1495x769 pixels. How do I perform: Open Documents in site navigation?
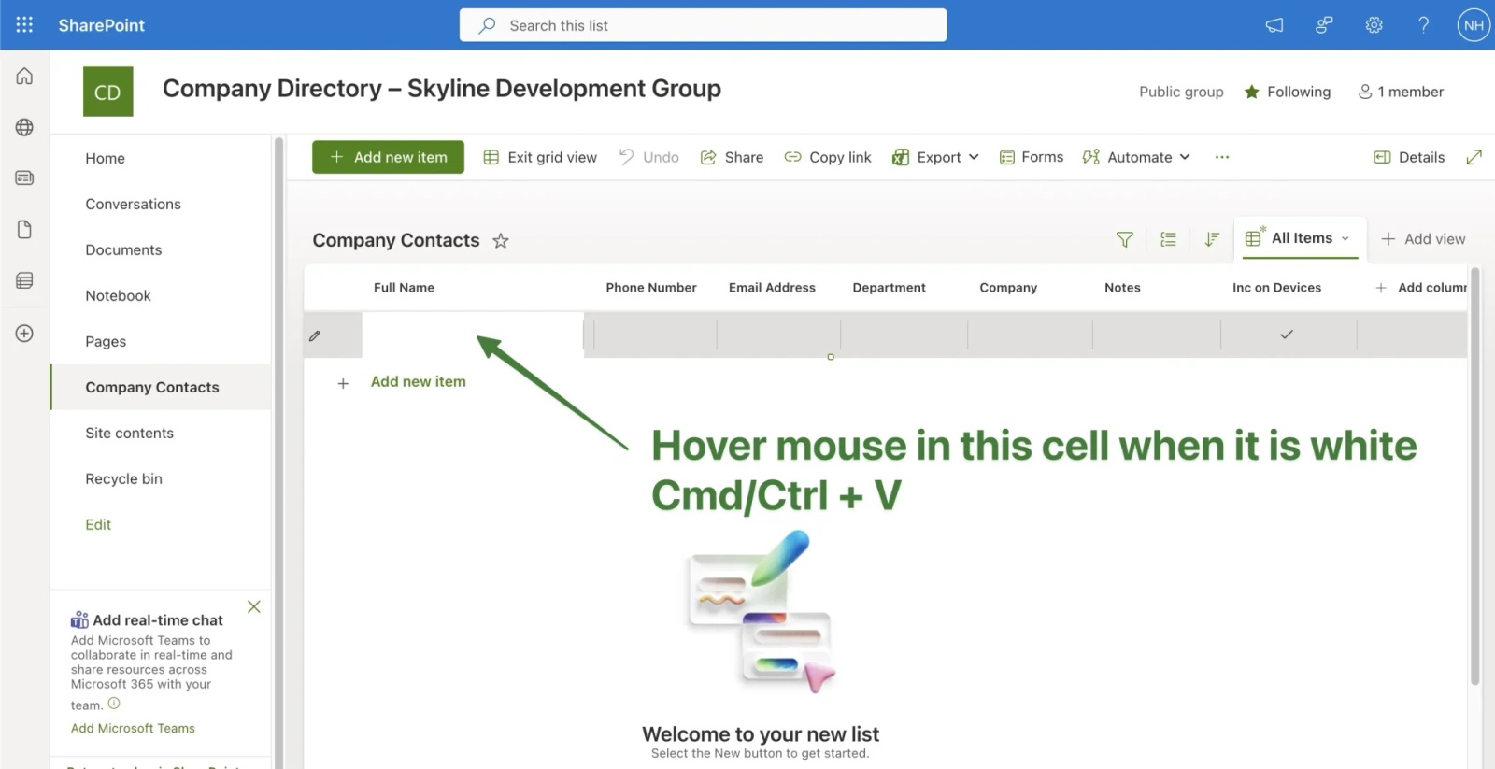123,249
